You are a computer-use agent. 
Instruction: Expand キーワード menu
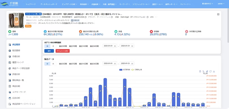(124, 4)
